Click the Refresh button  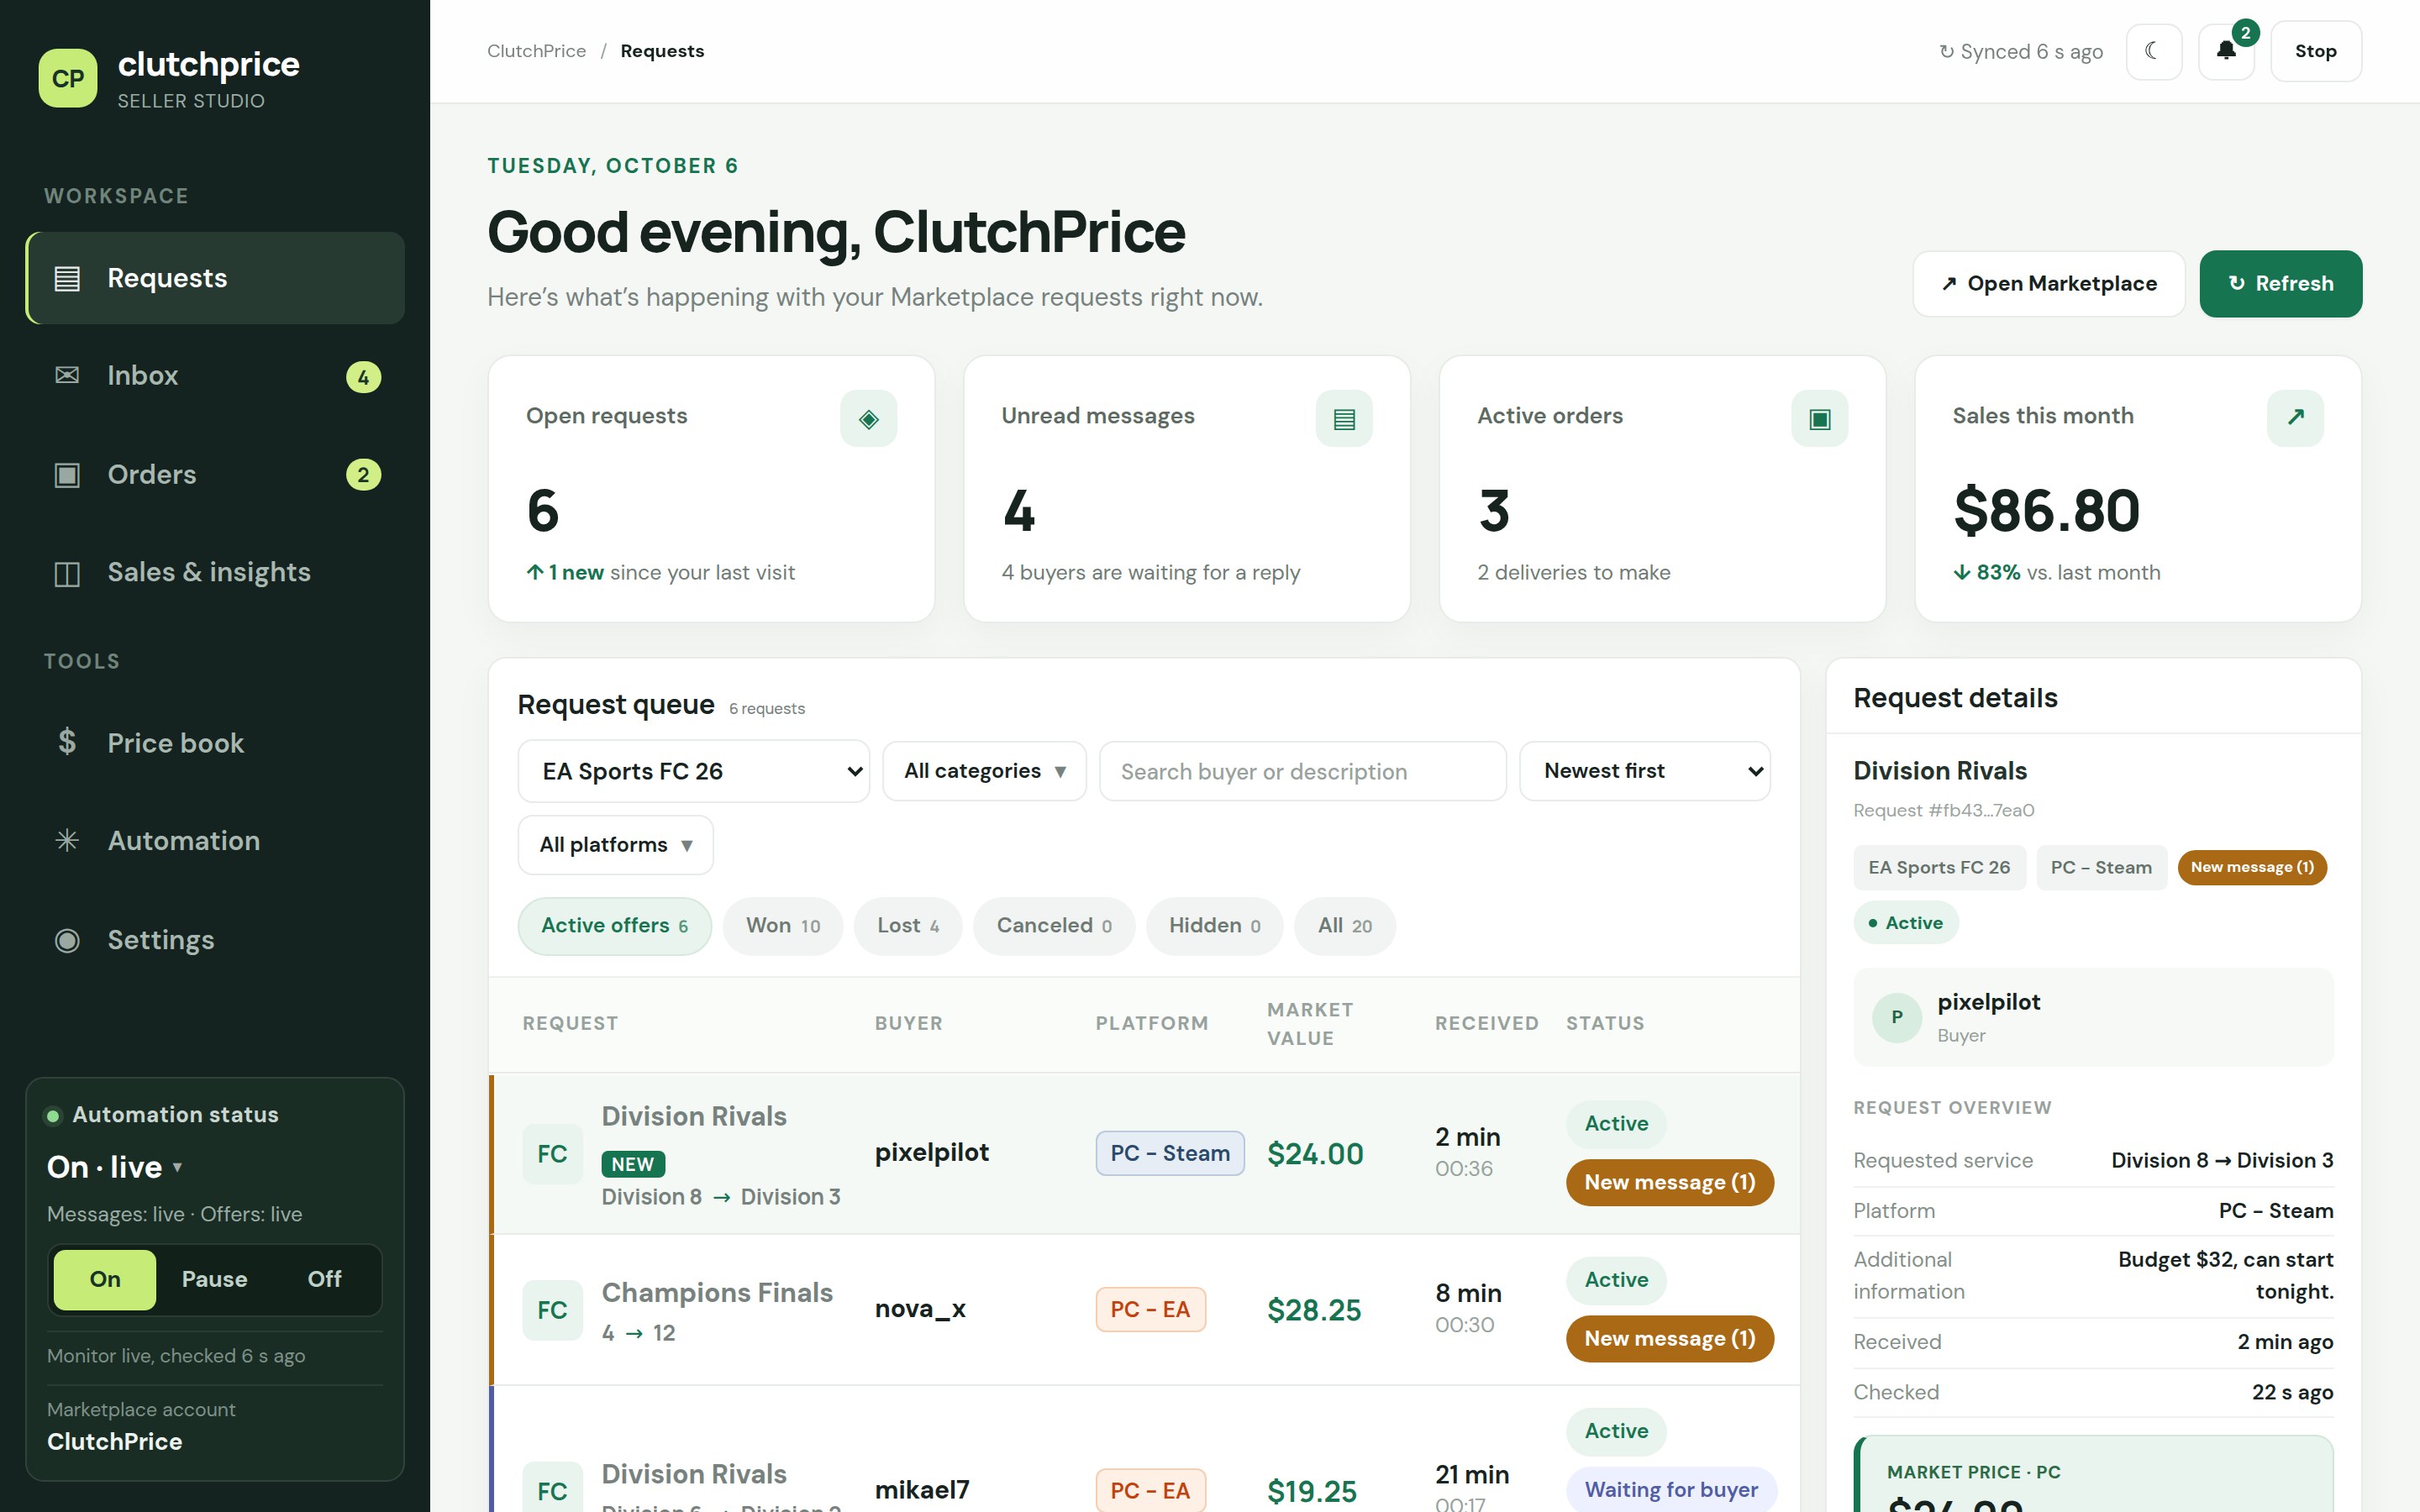point(2280,284)
